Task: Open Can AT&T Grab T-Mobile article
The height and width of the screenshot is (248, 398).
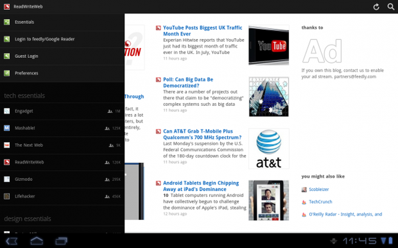Action: coord(202,134)
